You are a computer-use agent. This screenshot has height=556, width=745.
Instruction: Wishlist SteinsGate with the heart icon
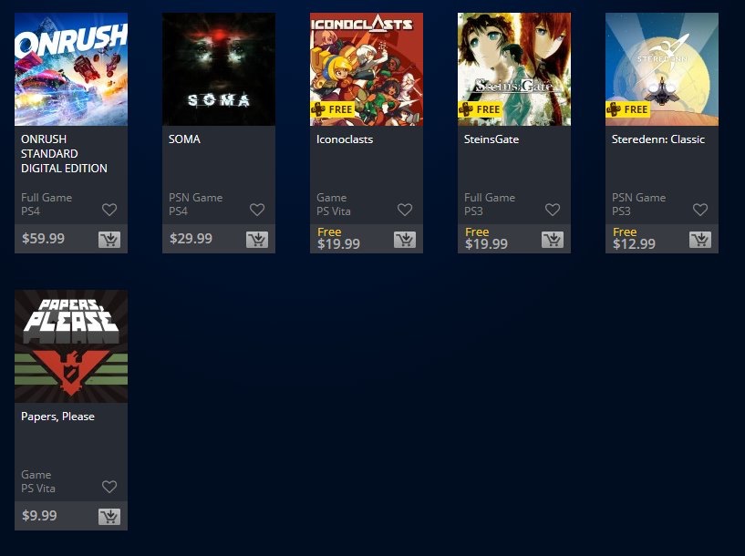553,210
